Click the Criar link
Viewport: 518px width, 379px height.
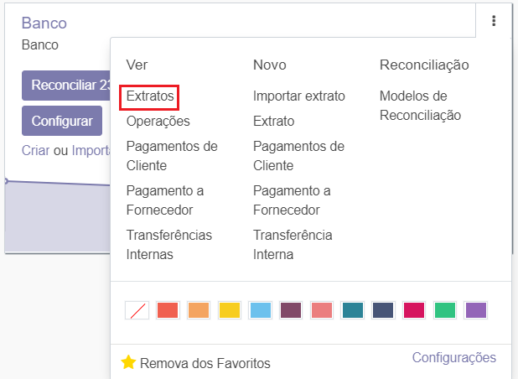click(x=36, y=150)
